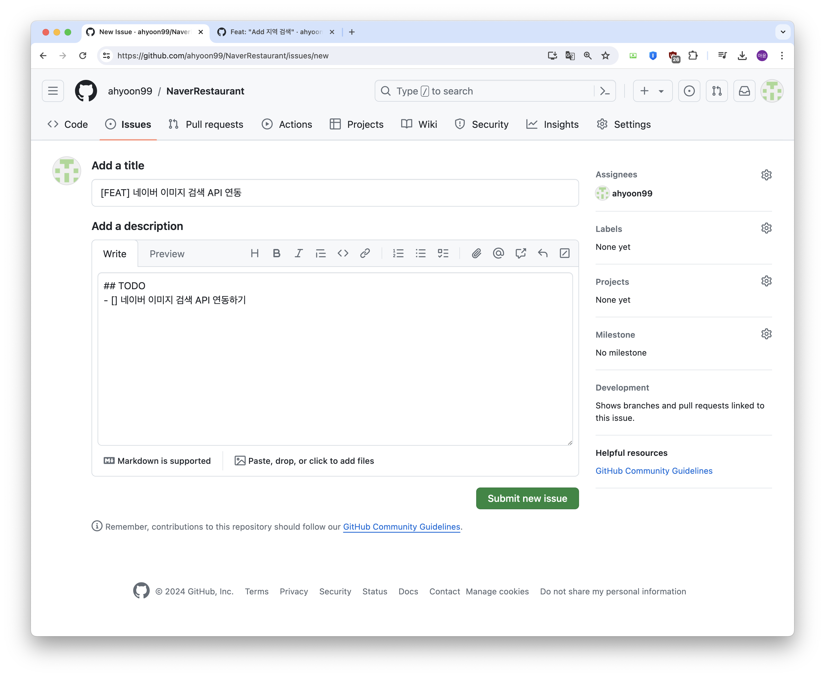Add a saved reply via toolbar icon
Viewport: 825px width, 677px height.
pyautogui.click(x=543, y=253)
